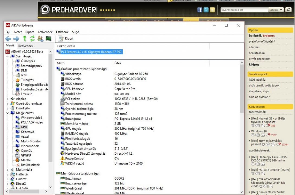Click the Mező column header
The height and width of the screenshot is (195, 295).
[84, 63]
